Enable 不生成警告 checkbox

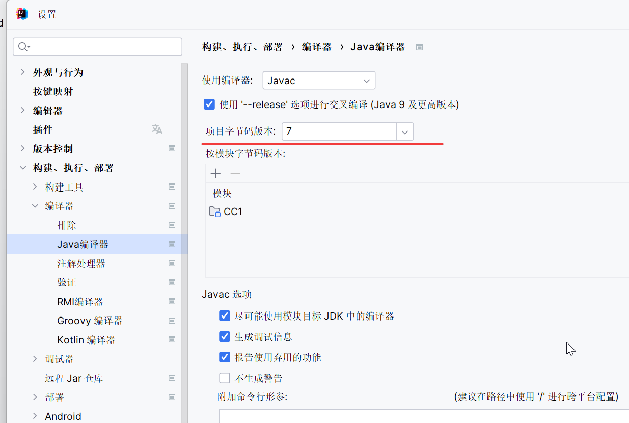point(225,378)
